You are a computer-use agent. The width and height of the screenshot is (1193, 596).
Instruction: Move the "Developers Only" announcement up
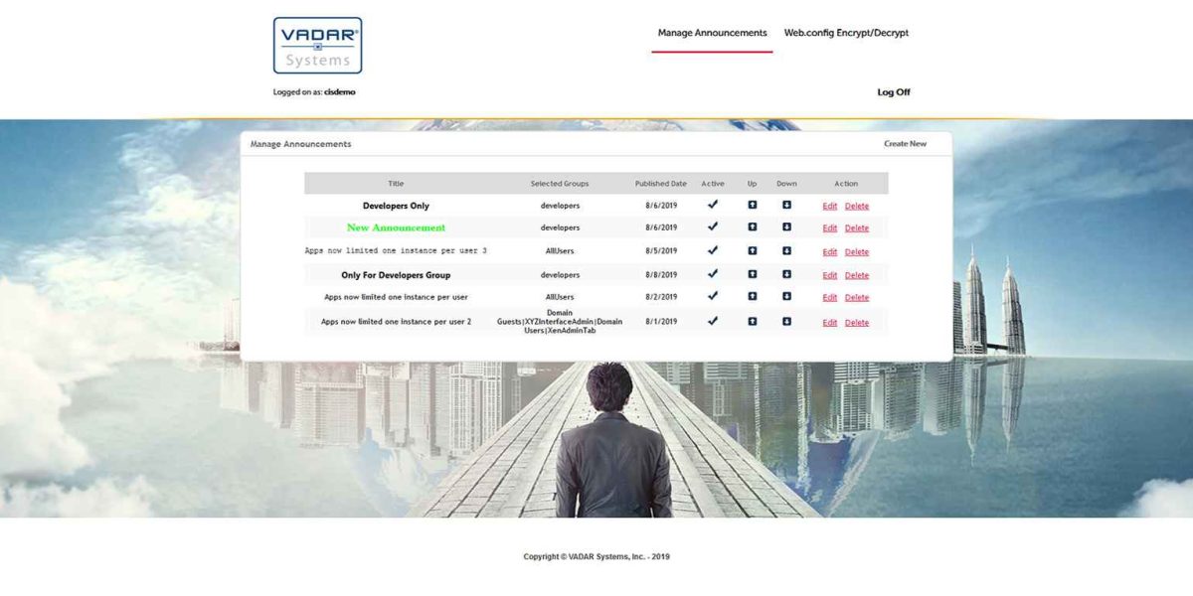click(x=753, y=206)
